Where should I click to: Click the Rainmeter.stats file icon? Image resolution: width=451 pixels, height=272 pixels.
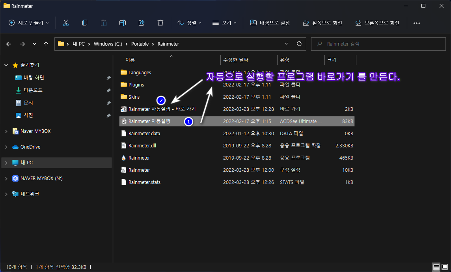click(124, 182)
